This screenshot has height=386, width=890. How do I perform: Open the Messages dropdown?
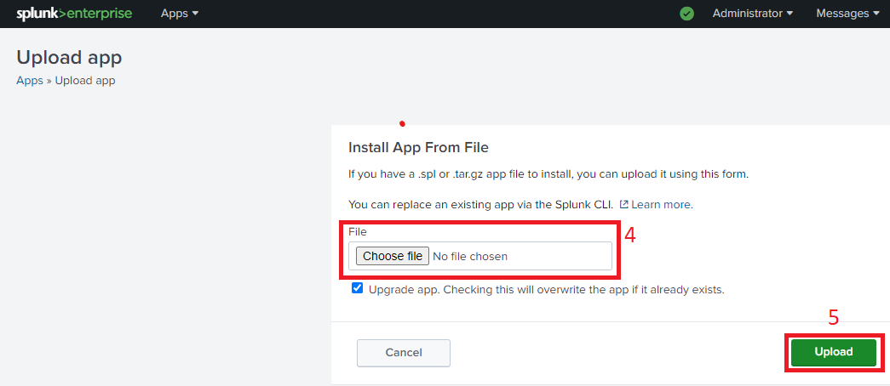pyautogui.click(x=847, y=14)
